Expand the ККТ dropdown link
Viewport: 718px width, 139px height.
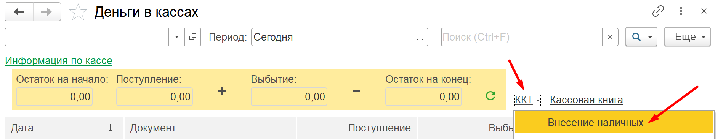527,100
